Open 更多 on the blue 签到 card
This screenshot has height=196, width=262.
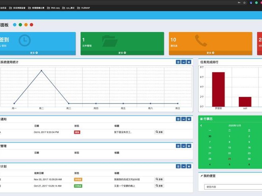pyautogui.click(x=34, y=53)
